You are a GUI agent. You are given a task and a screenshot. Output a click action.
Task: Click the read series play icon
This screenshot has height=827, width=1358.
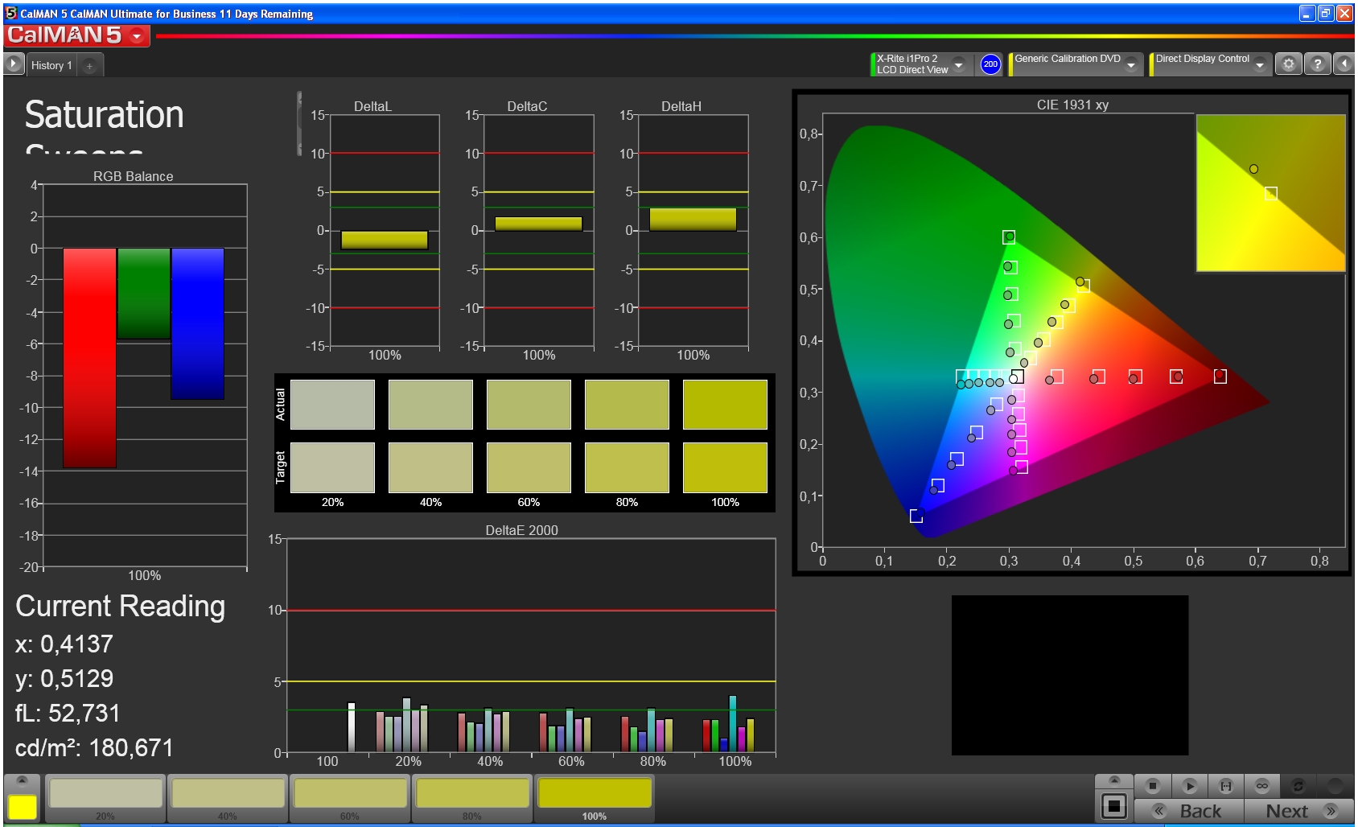[1190, 786]
